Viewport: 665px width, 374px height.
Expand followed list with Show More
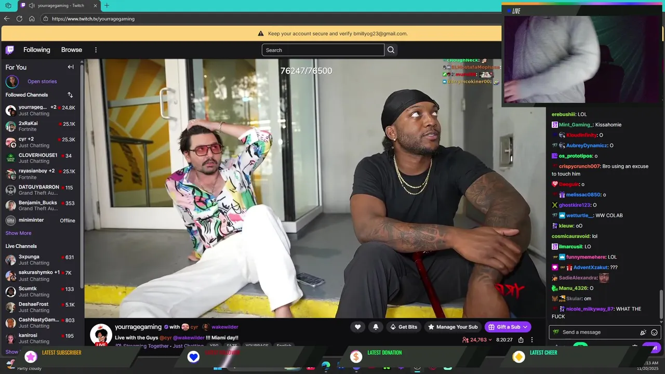pyautogui.click(x=18, y=233)
